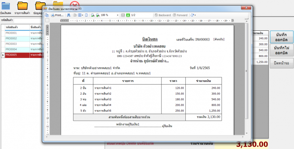Click the preview window title bar icon
This screenshot has height=149, width=294.
pyautogui.click(x=45, y=9)
